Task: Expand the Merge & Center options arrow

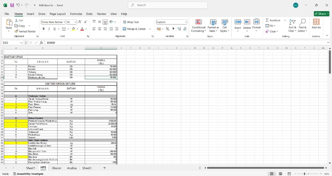Action: [x=150, y=29]
